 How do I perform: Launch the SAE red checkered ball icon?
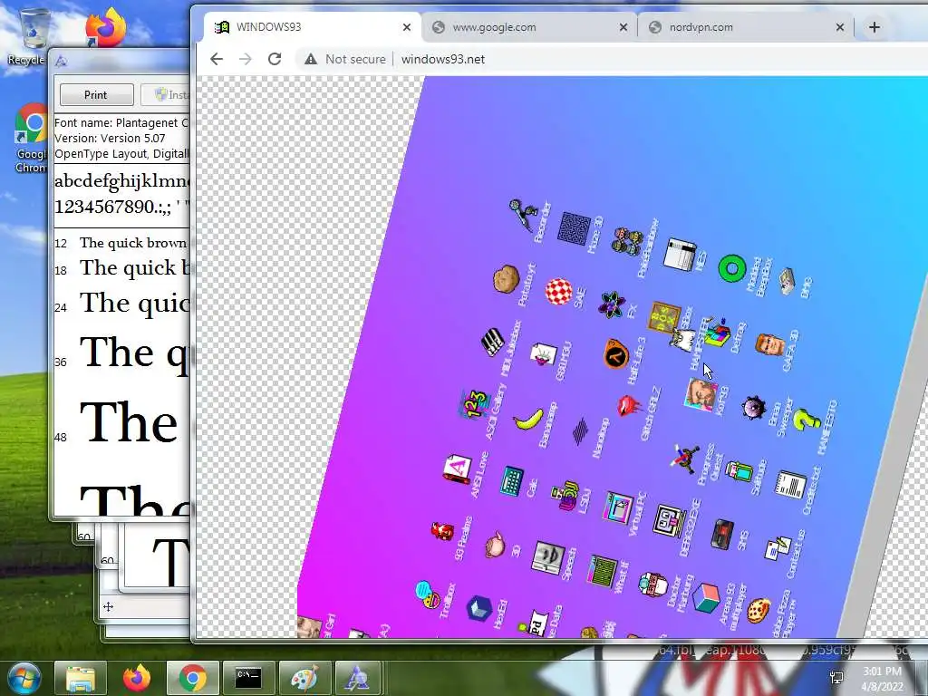coord(558,292)
